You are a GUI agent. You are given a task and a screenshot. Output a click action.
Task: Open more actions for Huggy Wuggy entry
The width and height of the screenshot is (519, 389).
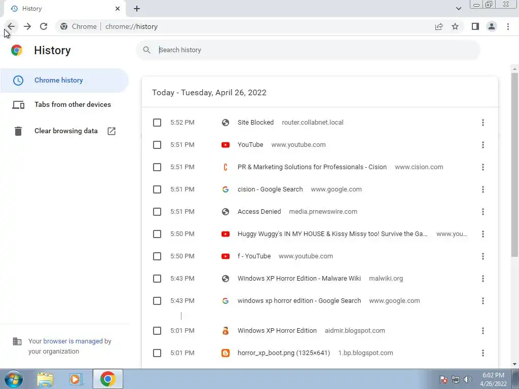coord(483,234)
